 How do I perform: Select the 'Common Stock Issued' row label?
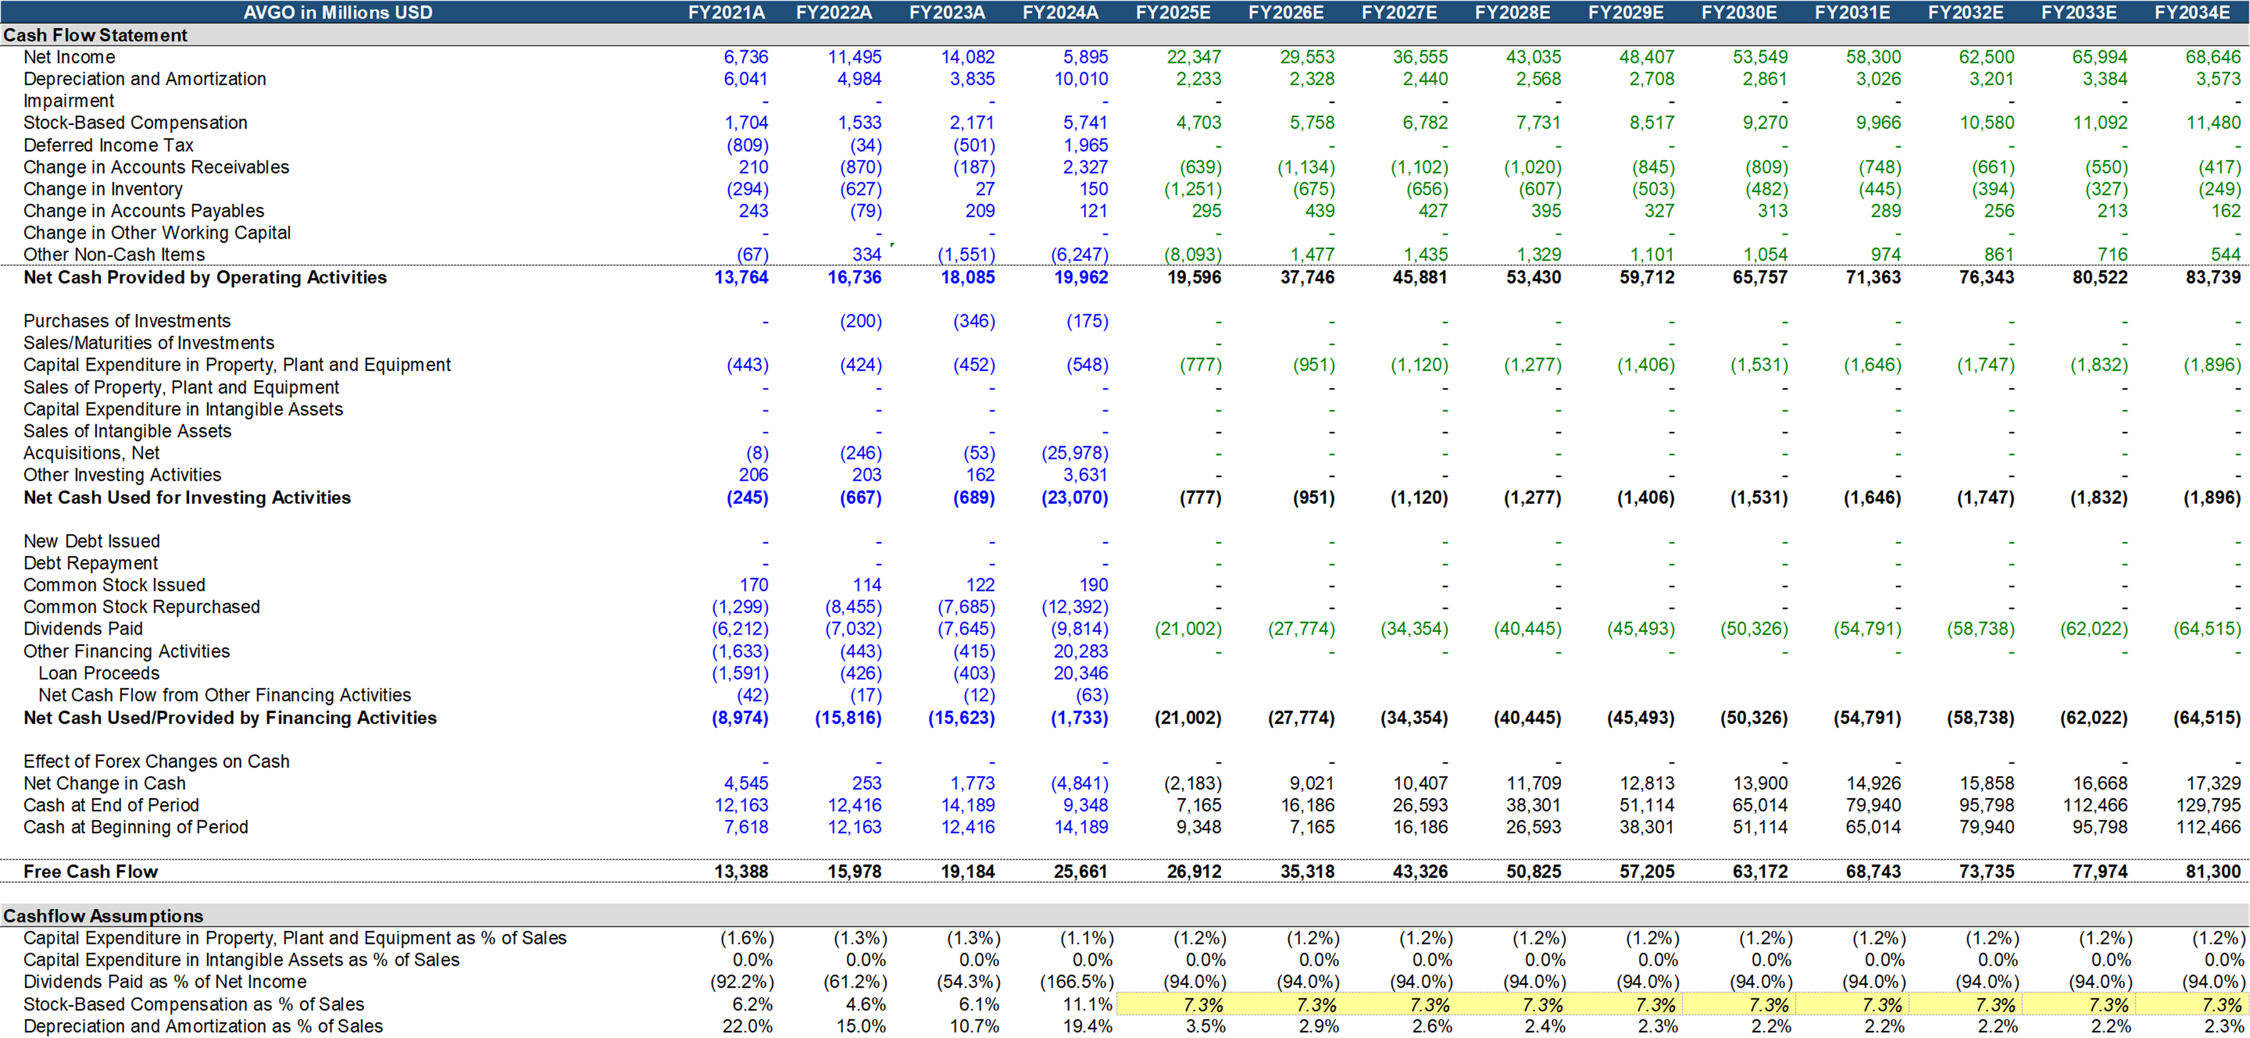[x=114, y=584]
